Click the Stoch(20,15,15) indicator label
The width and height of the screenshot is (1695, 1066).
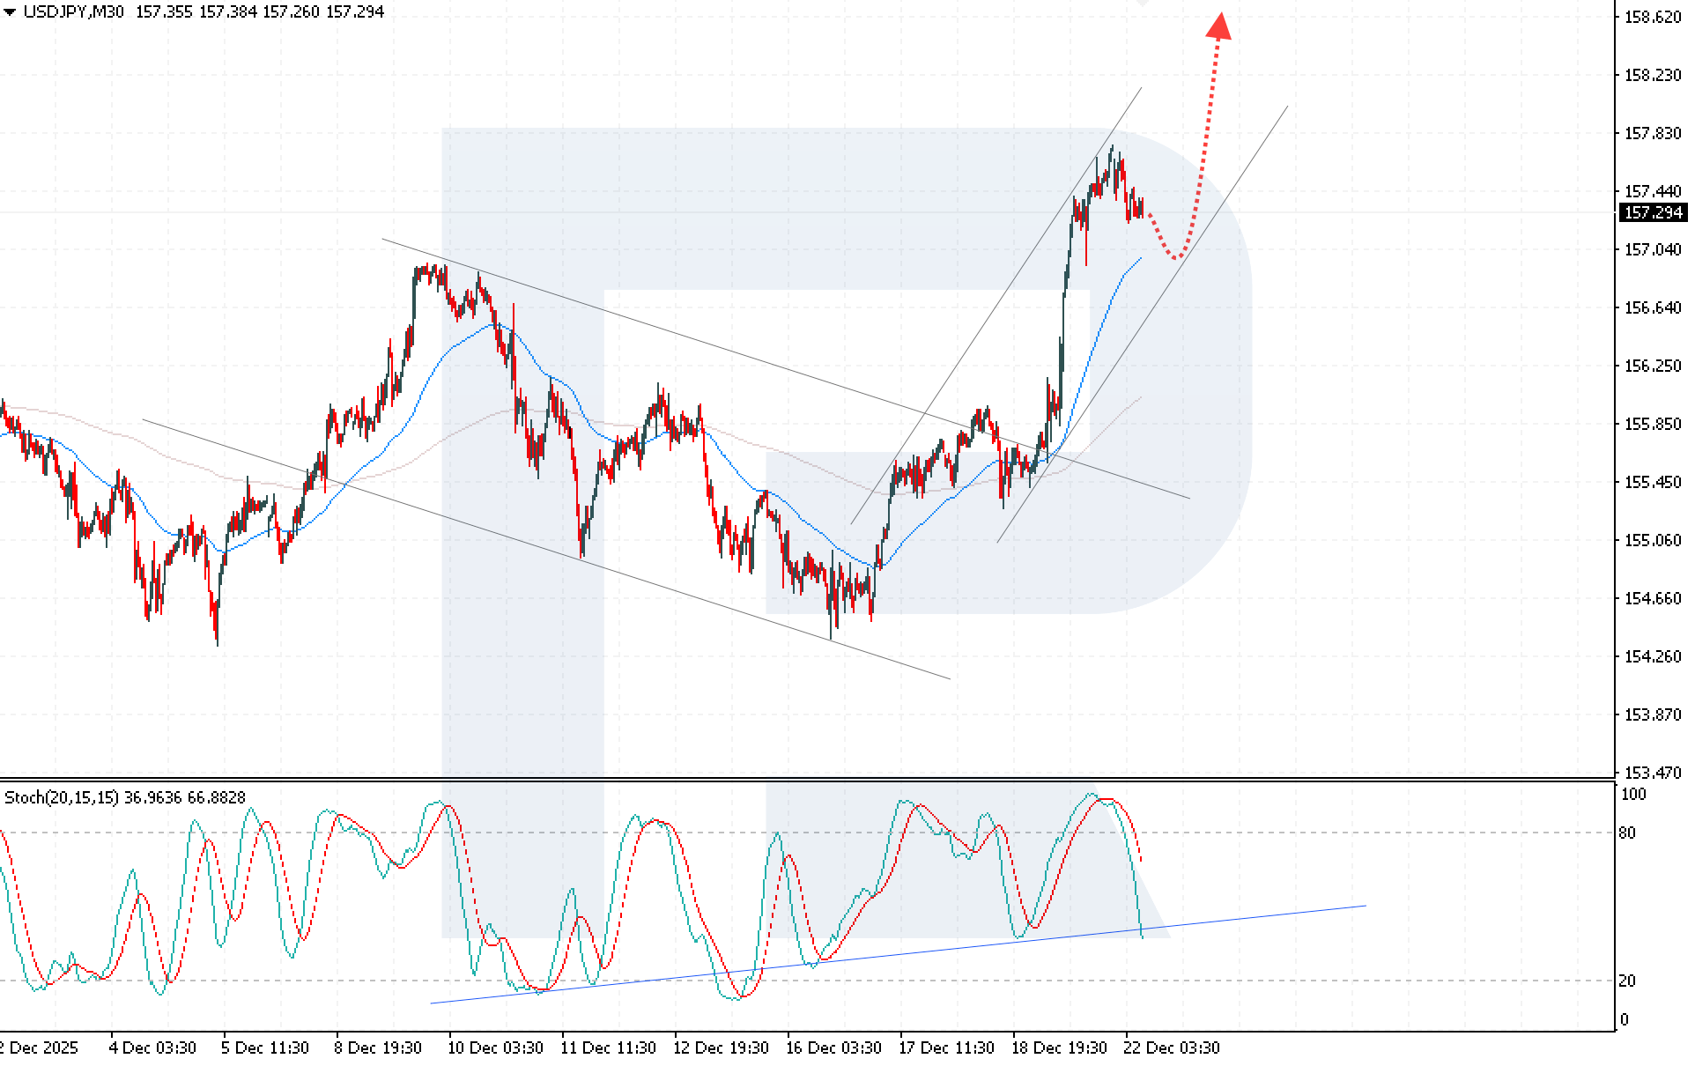click(62, 797)
